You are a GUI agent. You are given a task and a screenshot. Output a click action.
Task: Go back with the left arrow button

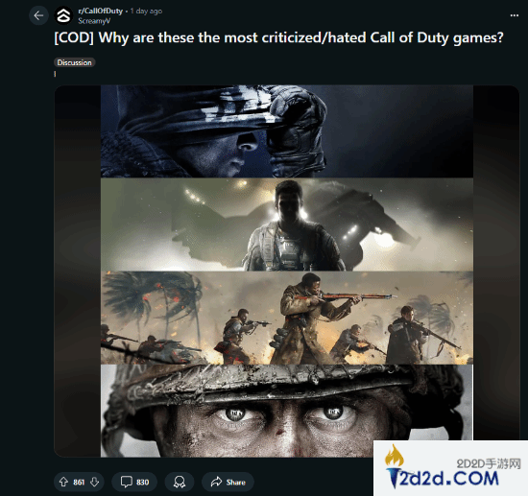[x=38, y=15]
